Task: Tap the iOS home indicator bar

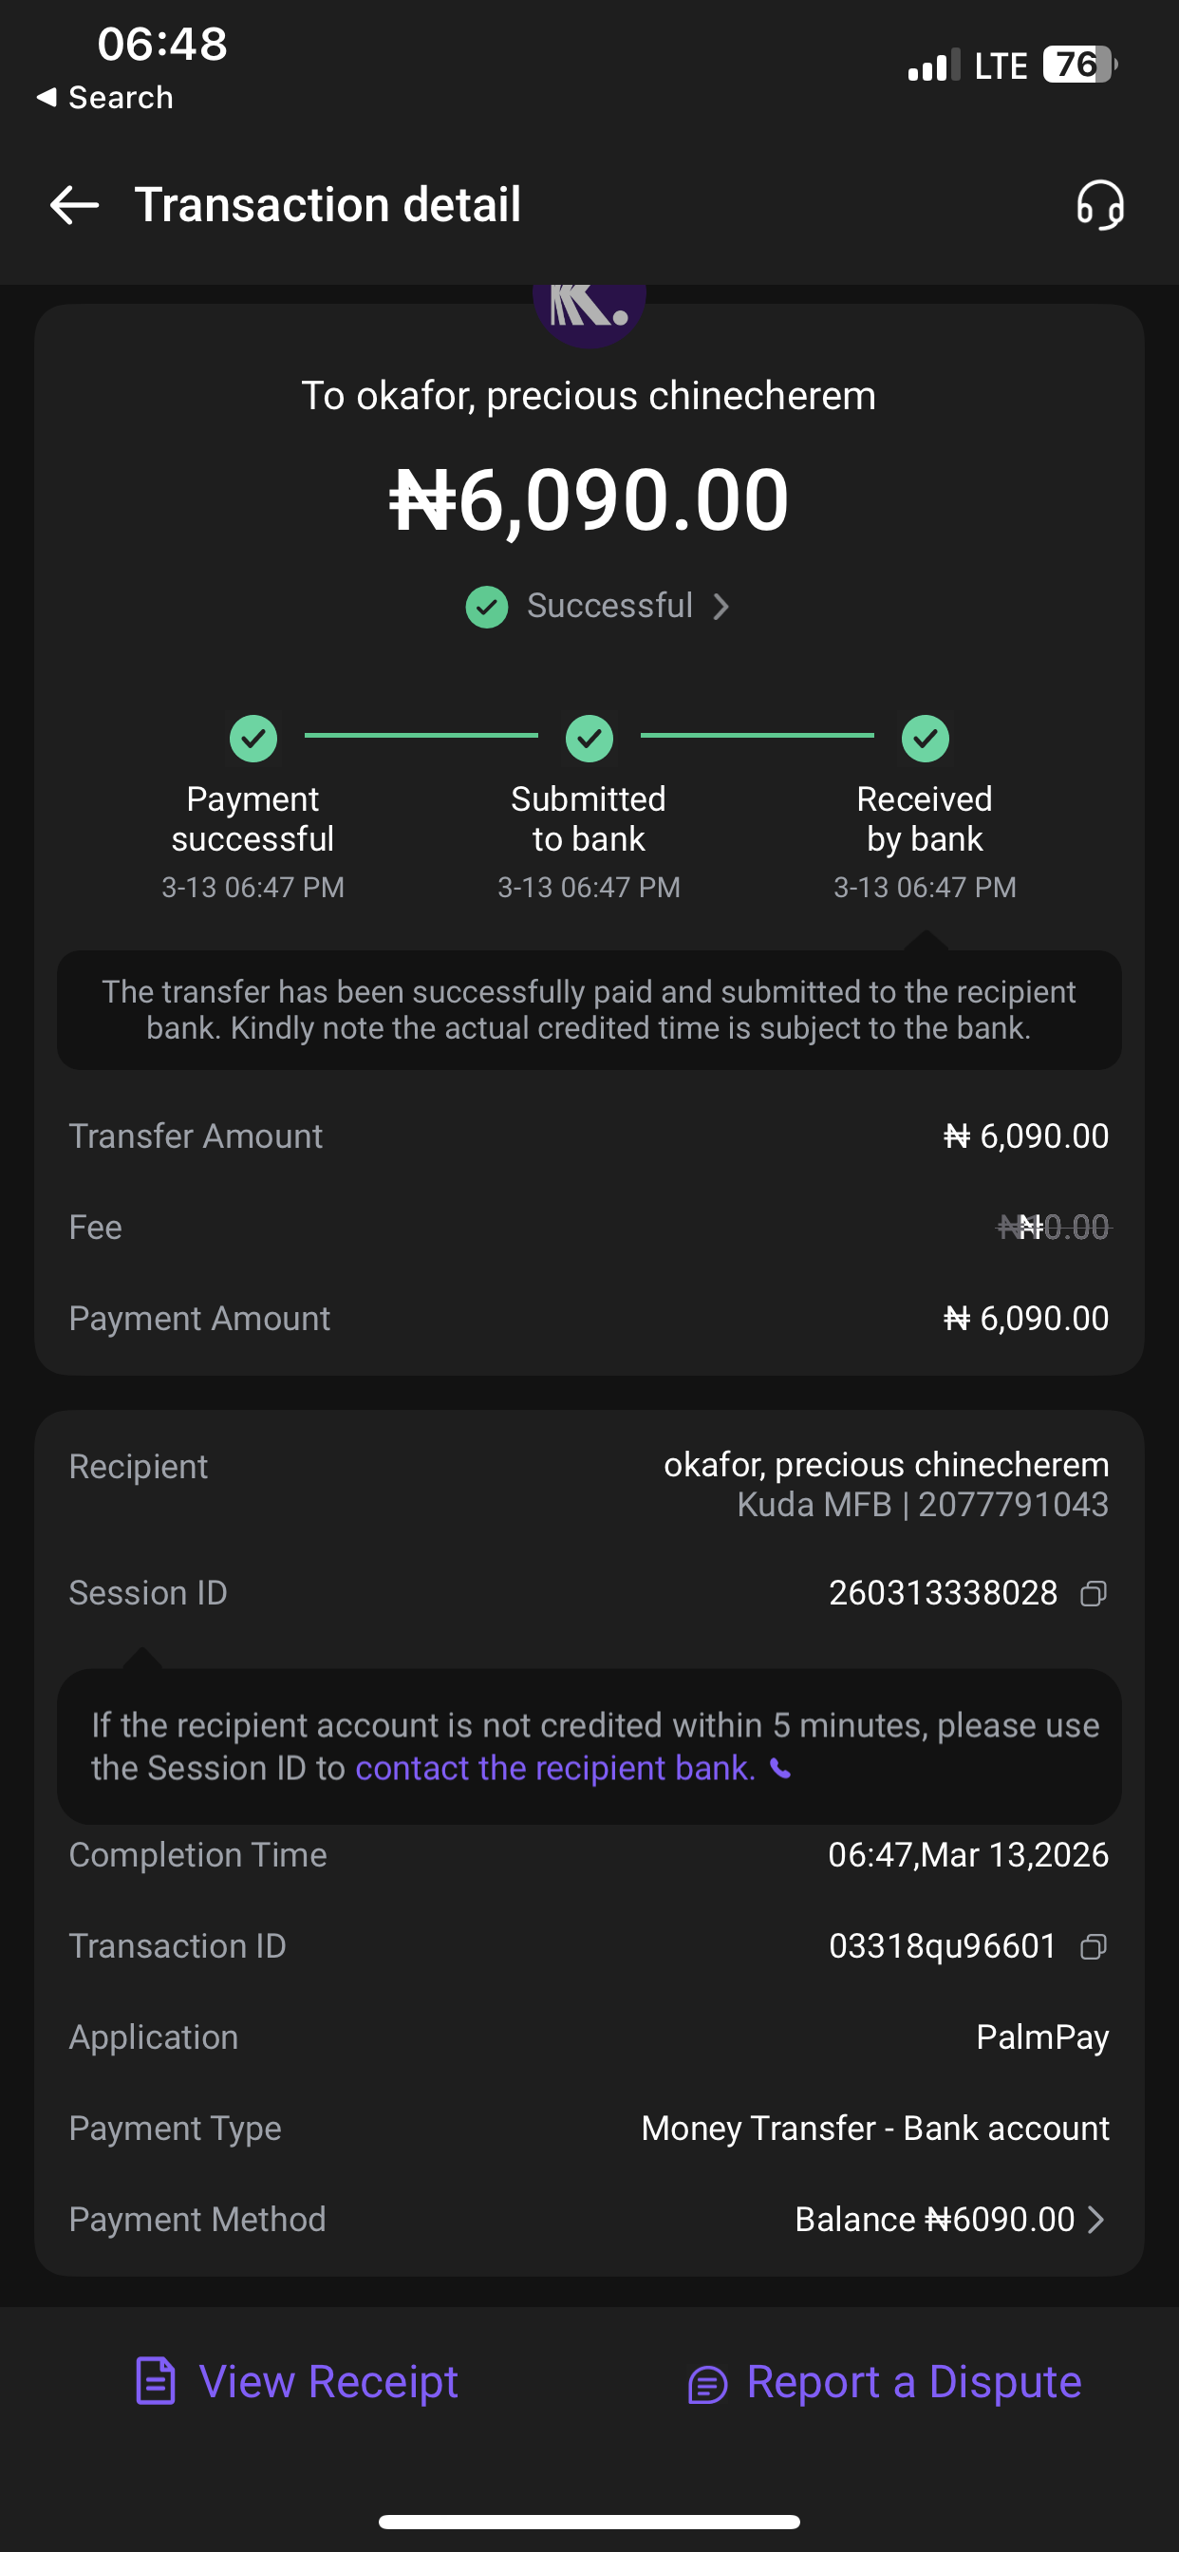Action: click(589, 2522)
